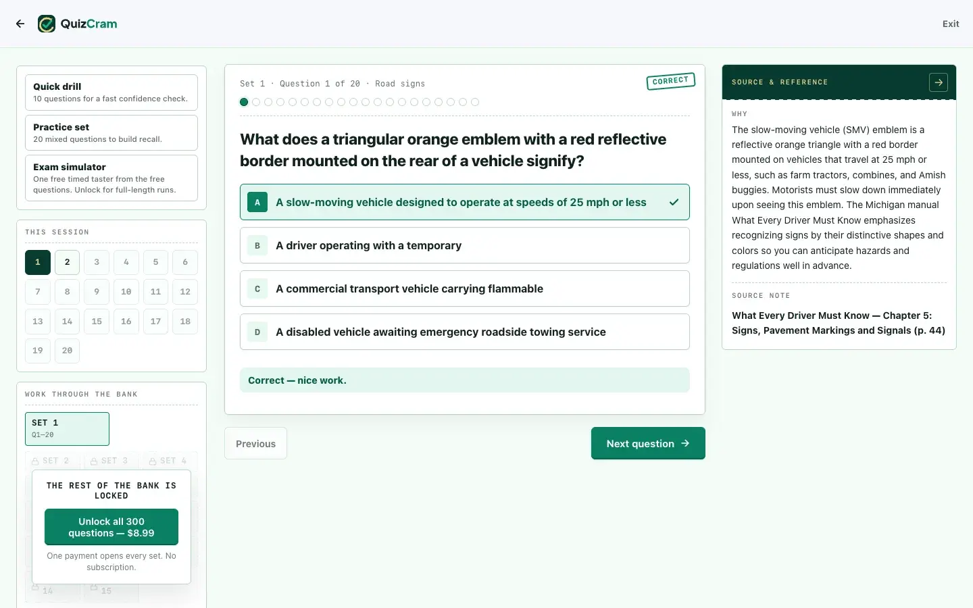
Task: Open the Exam simulator mode
Action: point(111,178)
